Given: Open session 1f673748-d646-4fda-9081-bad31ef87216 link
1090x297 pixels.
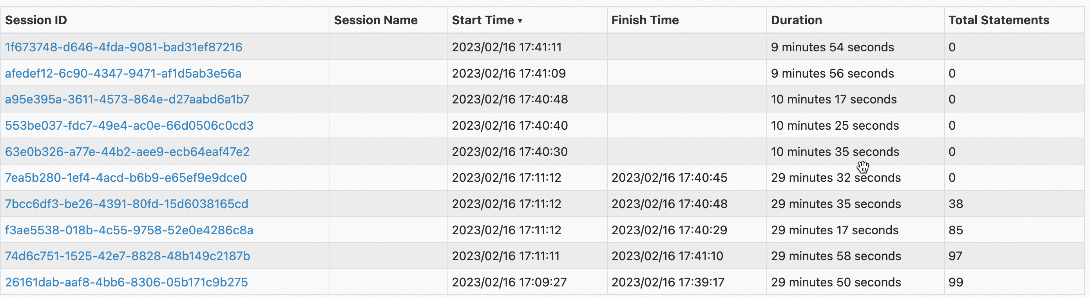Looking at the screenshot, I should click(123, 47).
